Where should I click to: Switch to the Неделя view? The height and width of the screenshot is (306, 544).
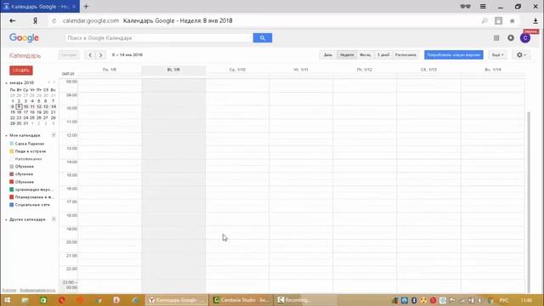347,54
